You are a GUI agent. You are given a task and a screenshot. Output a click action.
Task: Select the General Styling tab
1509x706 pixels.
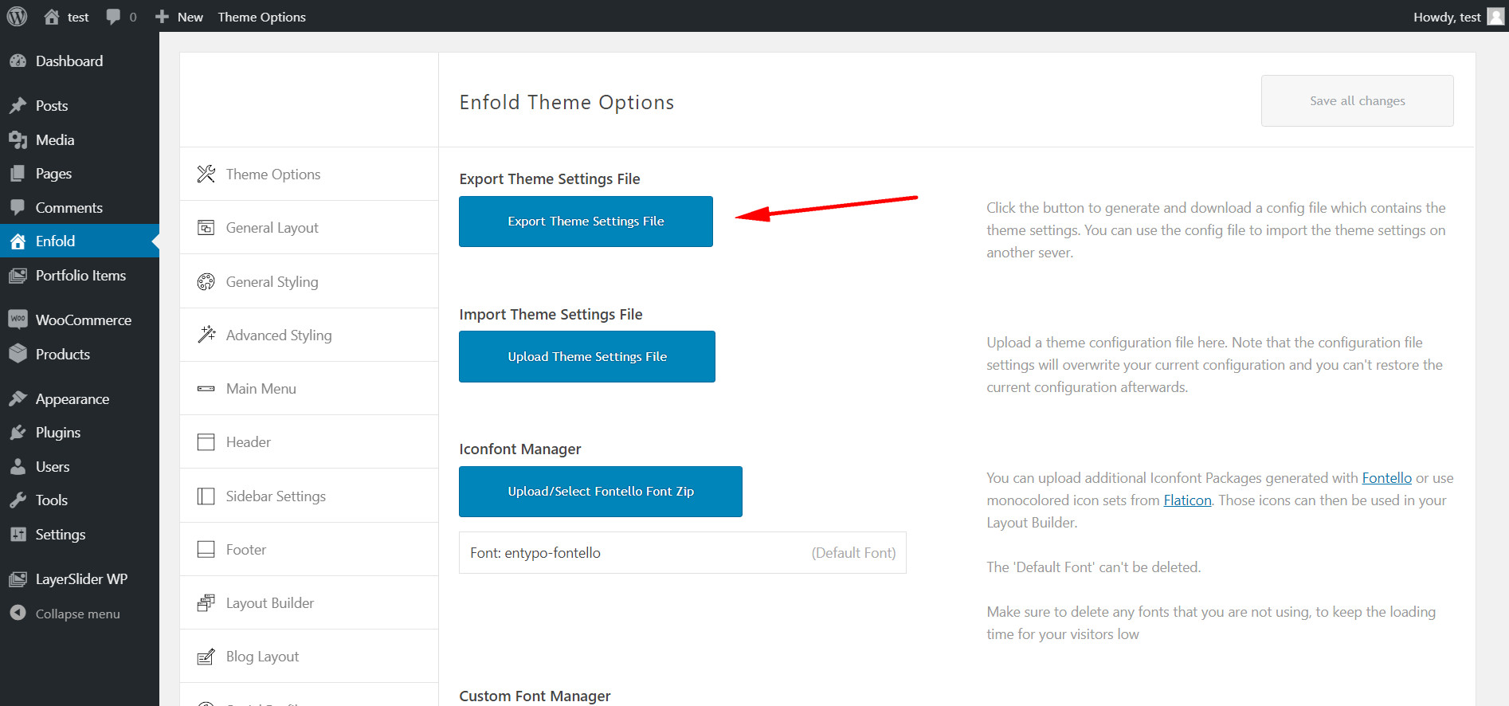(x=309, y=281)
